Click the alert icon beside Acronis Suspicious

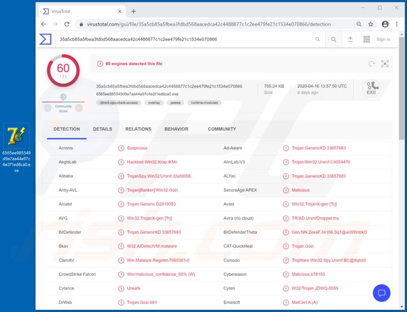coord(121,148)
